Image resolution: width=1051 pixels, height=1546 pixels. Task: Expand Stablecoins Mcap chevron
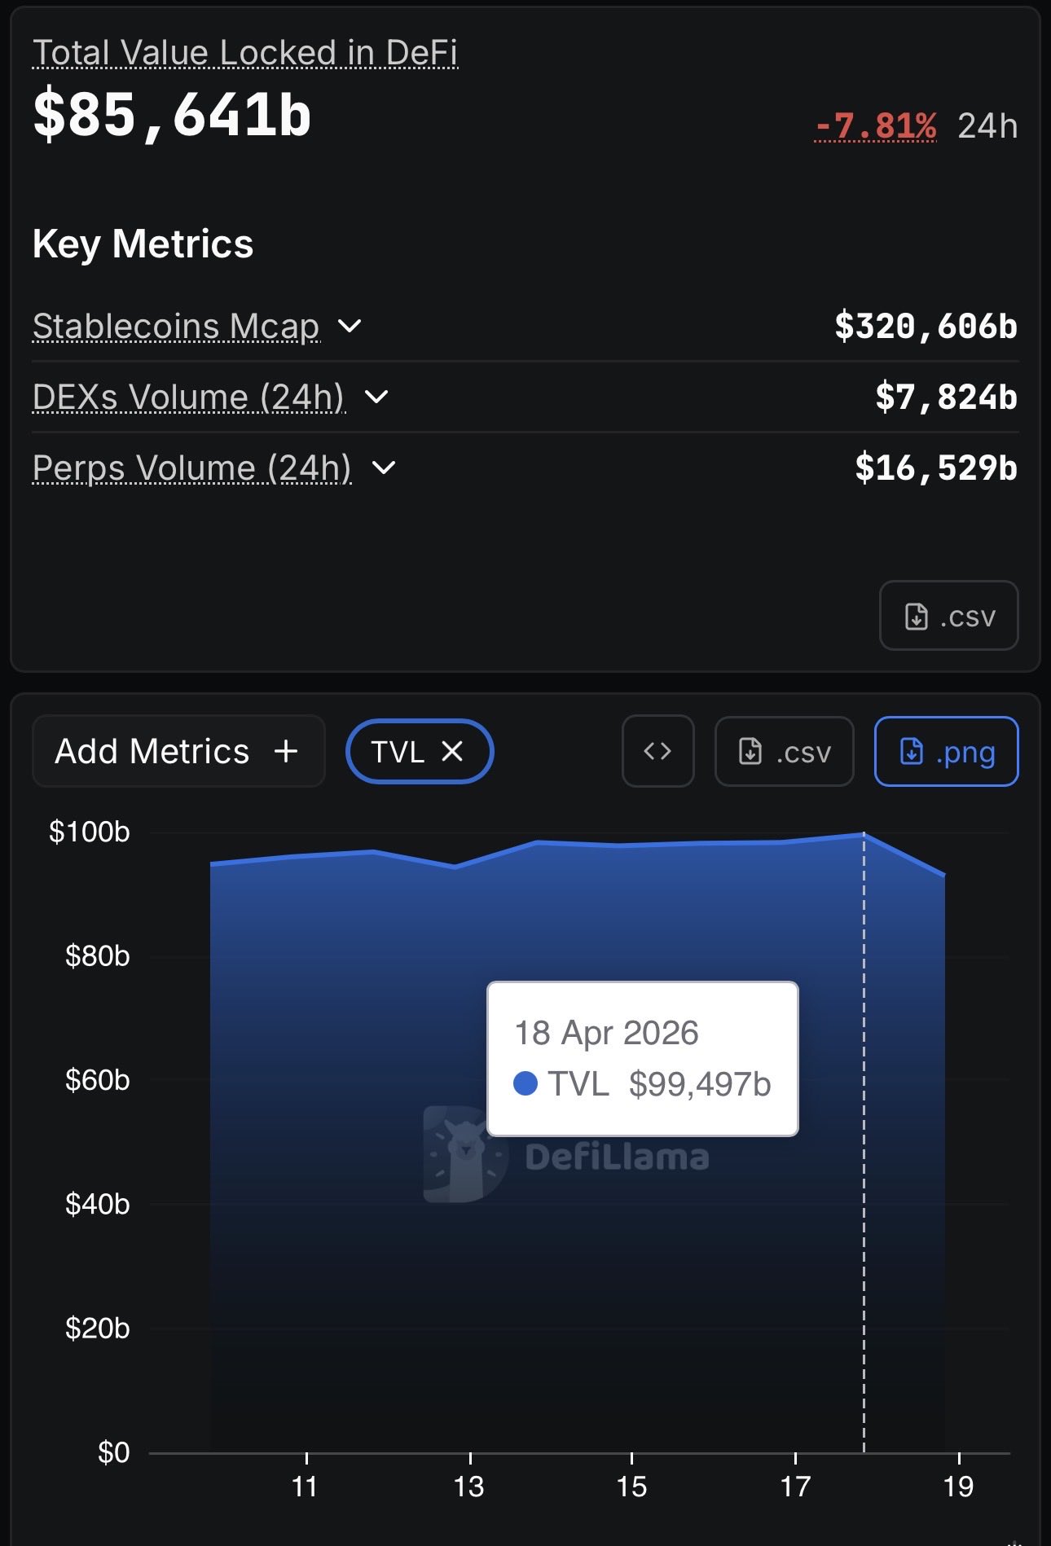coord(350,327)
